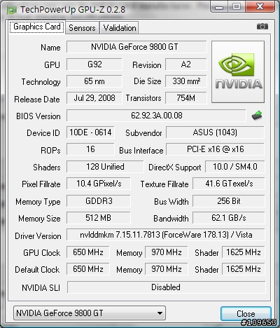Click the GPU Clock value 650 MHz
280x328 pixels.
(88, 252)
